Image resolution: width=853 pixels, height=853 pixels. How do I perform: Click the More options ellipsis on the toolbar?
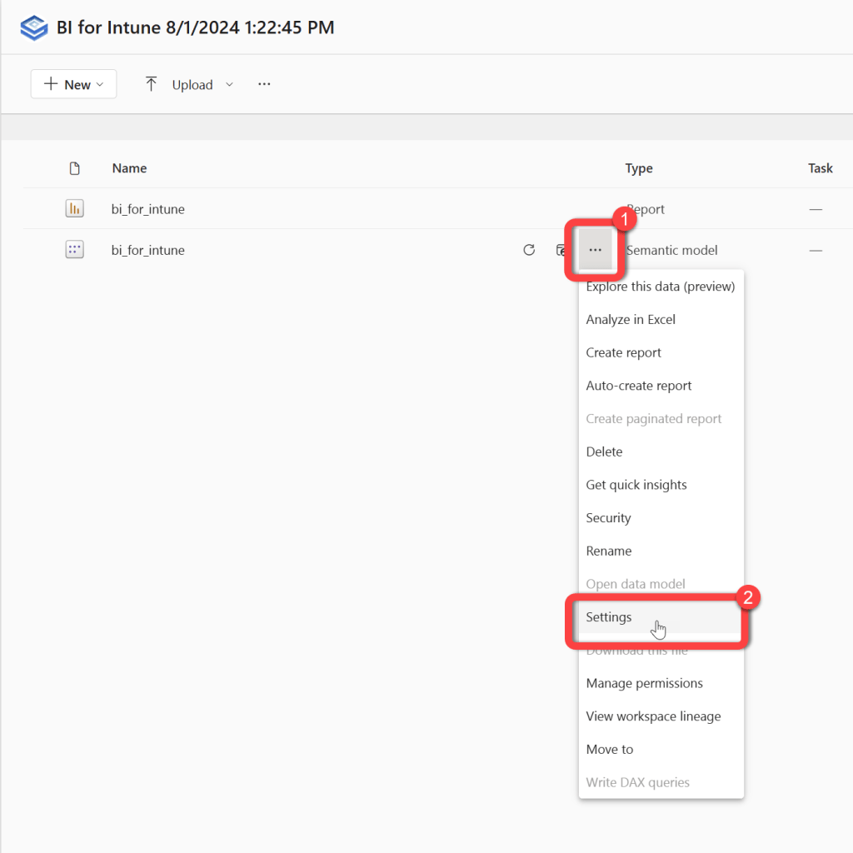coord(264,84)
